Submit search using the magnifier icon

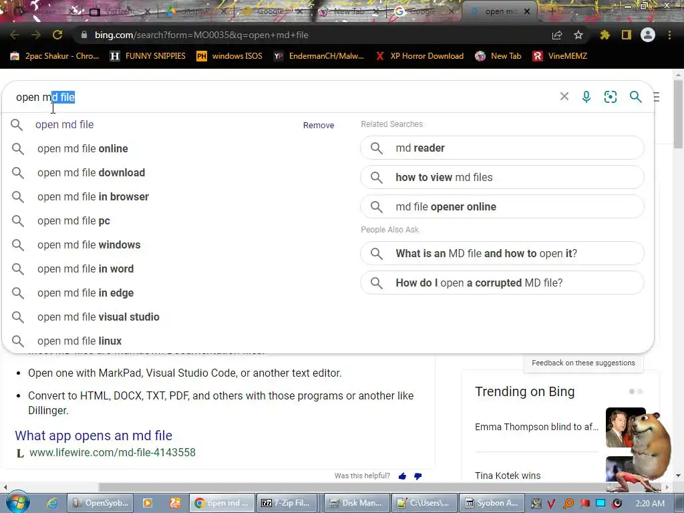(x=636, y=96)
